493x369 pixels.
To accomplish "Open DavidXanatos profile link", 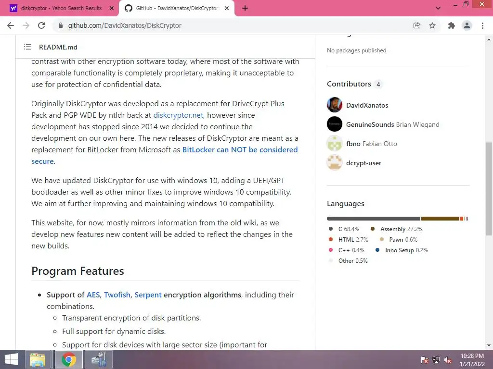I will tap(367, 105).
